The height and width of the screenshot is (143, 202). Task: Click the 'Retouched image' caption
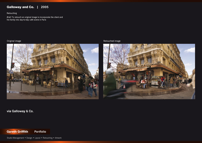tap(112, 41)
